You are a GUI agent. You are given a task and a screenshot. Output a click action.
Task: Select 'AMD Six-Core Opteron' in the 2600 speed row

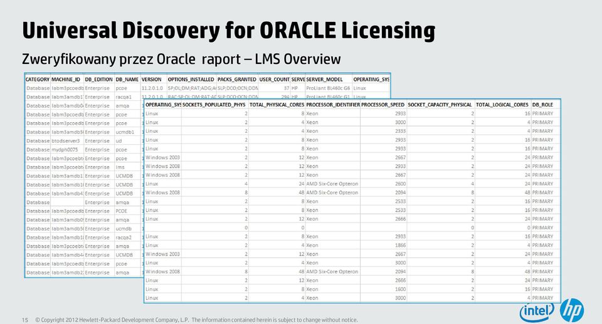click(x=332, y=184)
